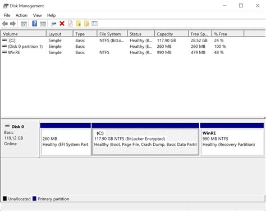Click the 28.52 GB free space cell
Image resolution: width=266 pixels, height=211 pixels.
pos(199,41)
